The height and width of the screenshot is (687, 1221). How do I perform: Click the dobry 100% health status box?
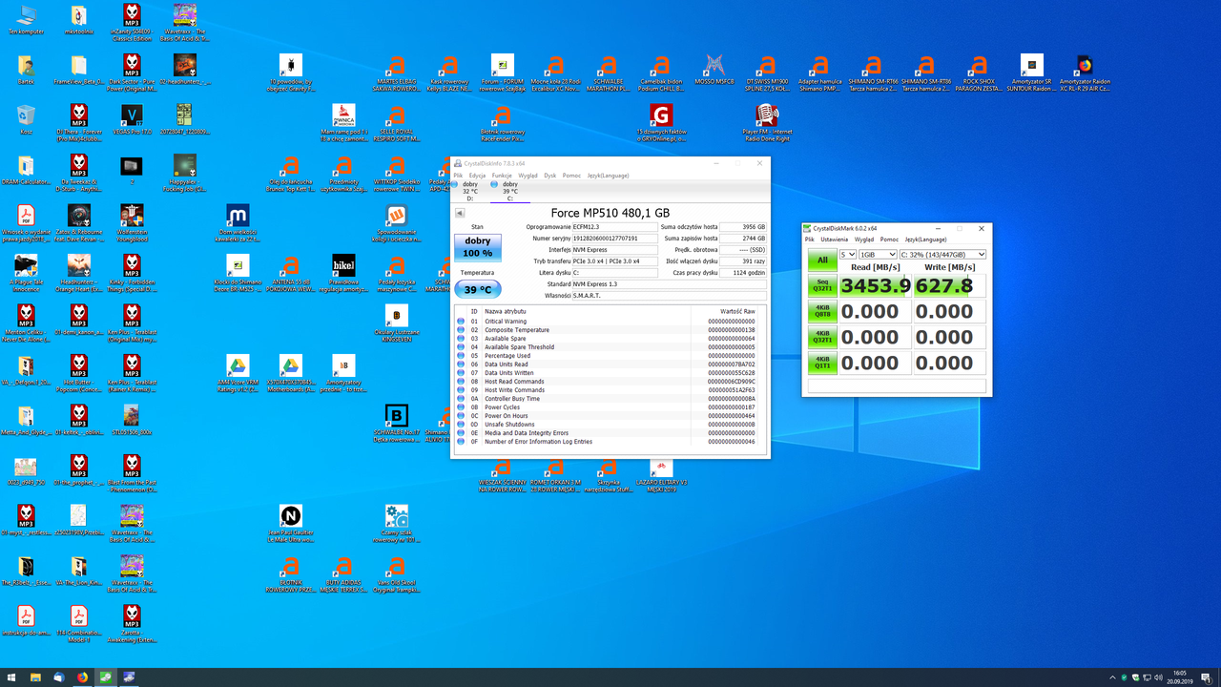(477, 247)
